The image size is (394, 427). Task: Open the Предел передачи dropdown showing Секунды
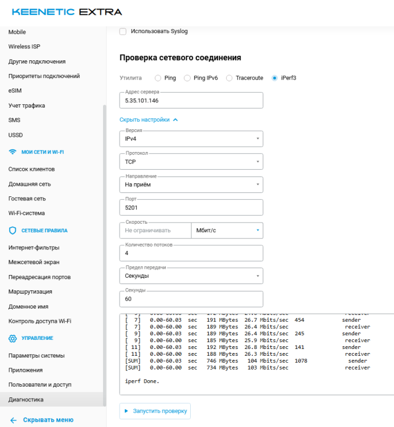coord(191,276)
